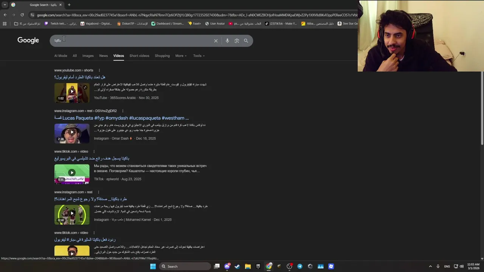Switch to the All results tab
484x272 pixels.
[x=74, y=56]
